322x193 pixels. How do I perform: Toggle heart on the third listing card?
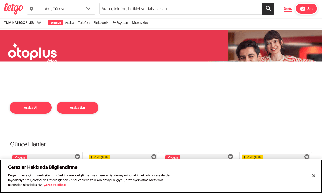click(x=230, y=157)
